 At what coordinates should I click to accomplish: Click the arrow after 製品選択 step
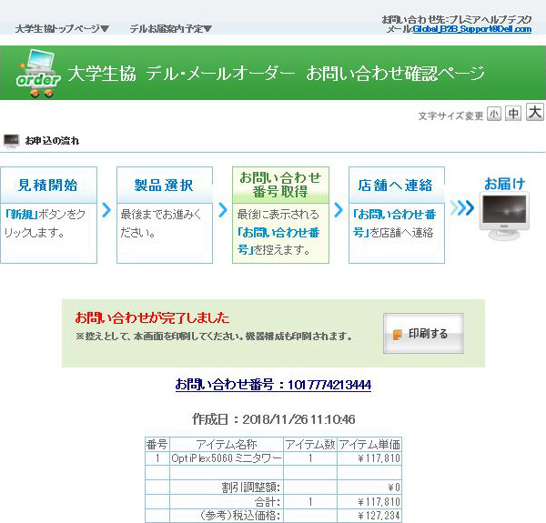(x=223, y=210)
